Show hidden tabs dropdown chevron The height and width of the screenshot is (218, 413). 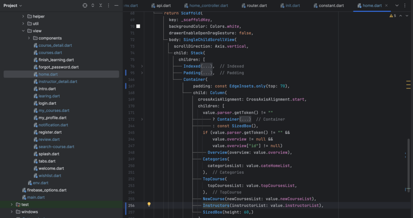pyautogui.click(x=397, y=6)
